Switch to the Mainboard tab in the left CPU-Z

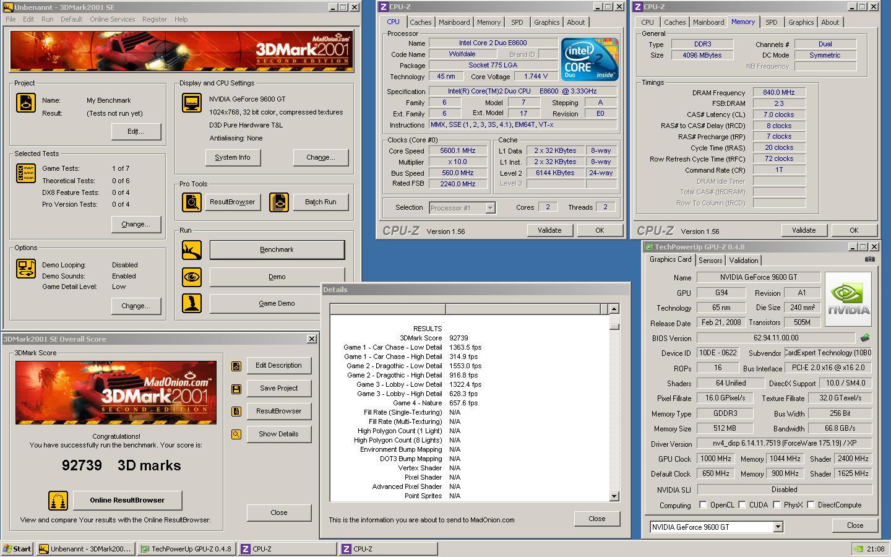[x=454, y=22]
